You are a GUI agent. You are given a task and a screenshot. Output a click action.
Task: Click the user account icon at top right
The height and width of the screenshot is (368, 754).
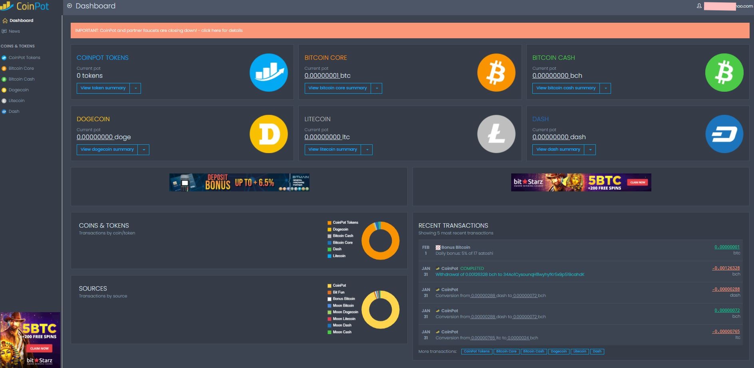pyautogui.click(x=699, y=6)
